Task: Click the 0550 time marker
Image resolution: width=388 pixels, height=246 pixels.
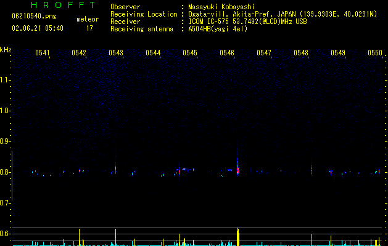Action: tap(375, 53)
